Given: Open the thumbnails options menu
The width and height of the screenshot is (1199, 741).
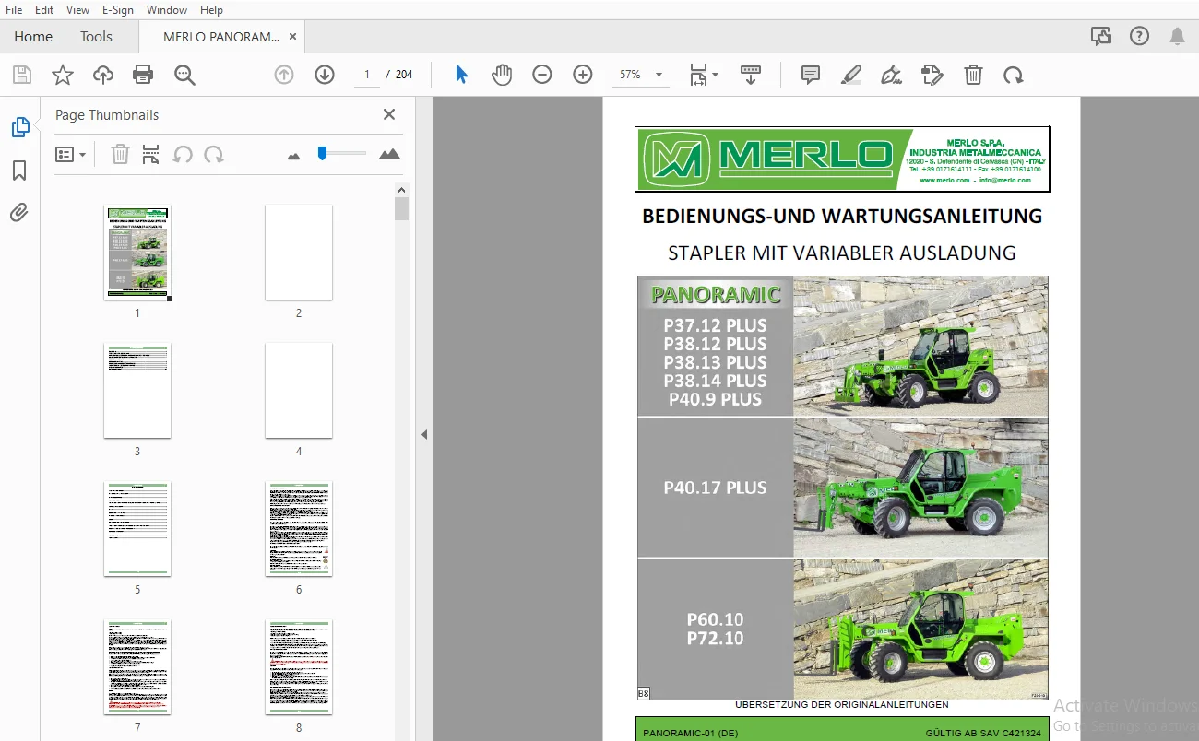Looking at the screenshot, I should tap(71, 154).
